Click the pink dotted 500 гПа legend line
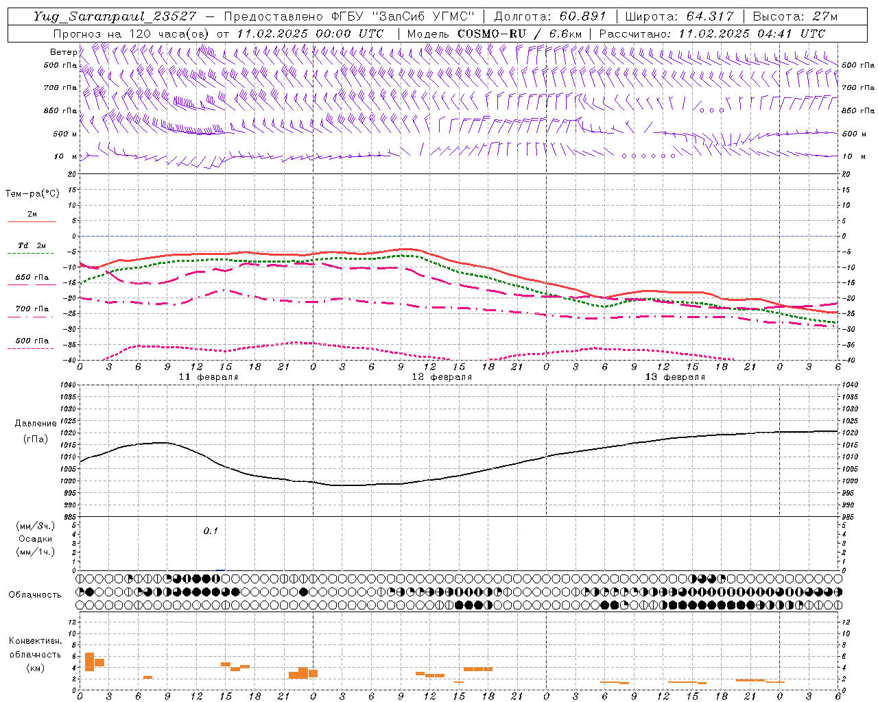The image size is (878, 702). tap(31, 348)
